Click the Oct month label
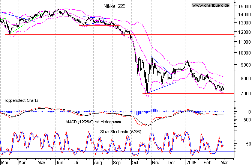This screenshot has height=165, width=252. click(135, 163)
